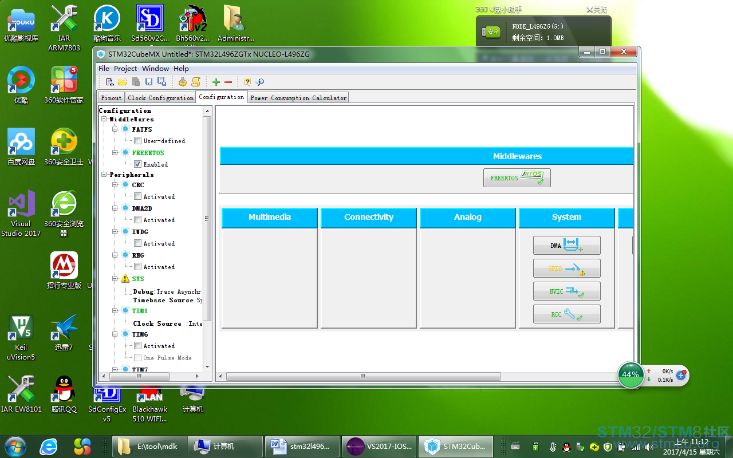Click the Generate Report scroll icon

(x=196, y=82)
